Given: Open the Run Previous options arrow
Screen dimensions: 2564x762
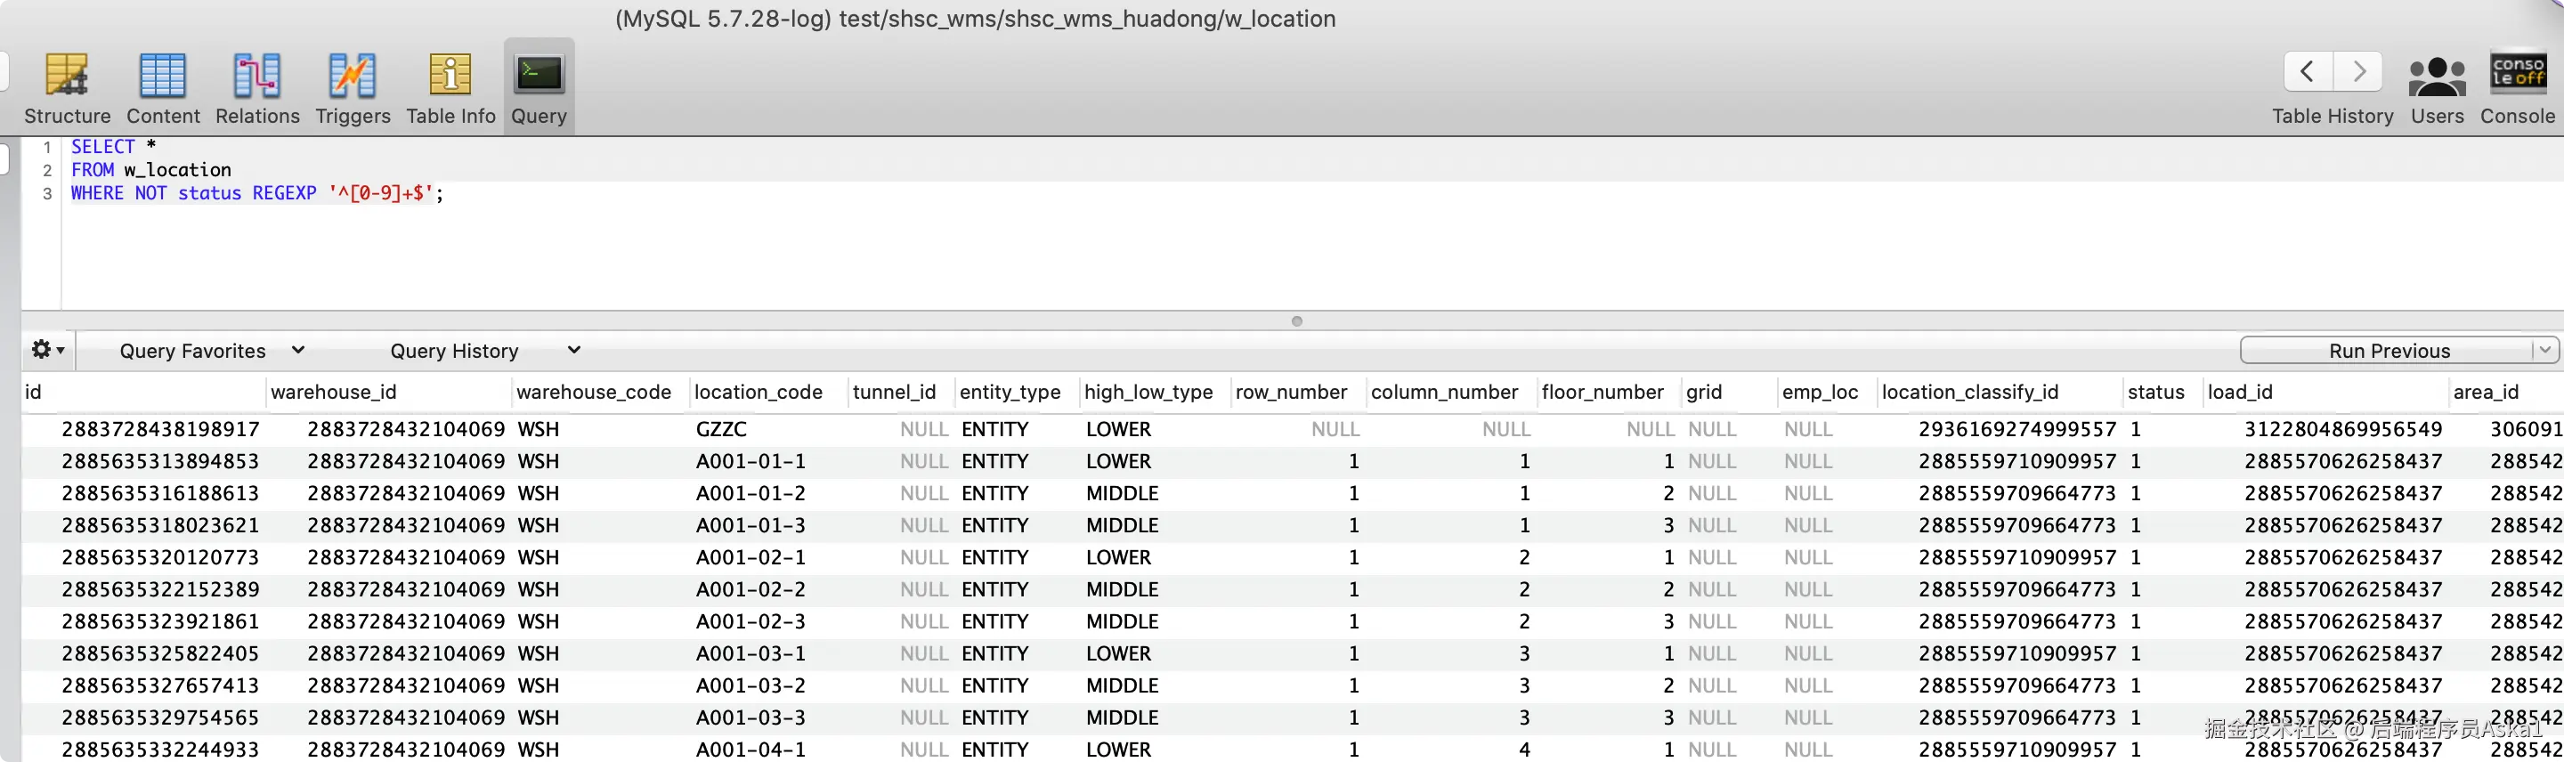Looking at the screenshot, I should click(x=2544, y=350).
